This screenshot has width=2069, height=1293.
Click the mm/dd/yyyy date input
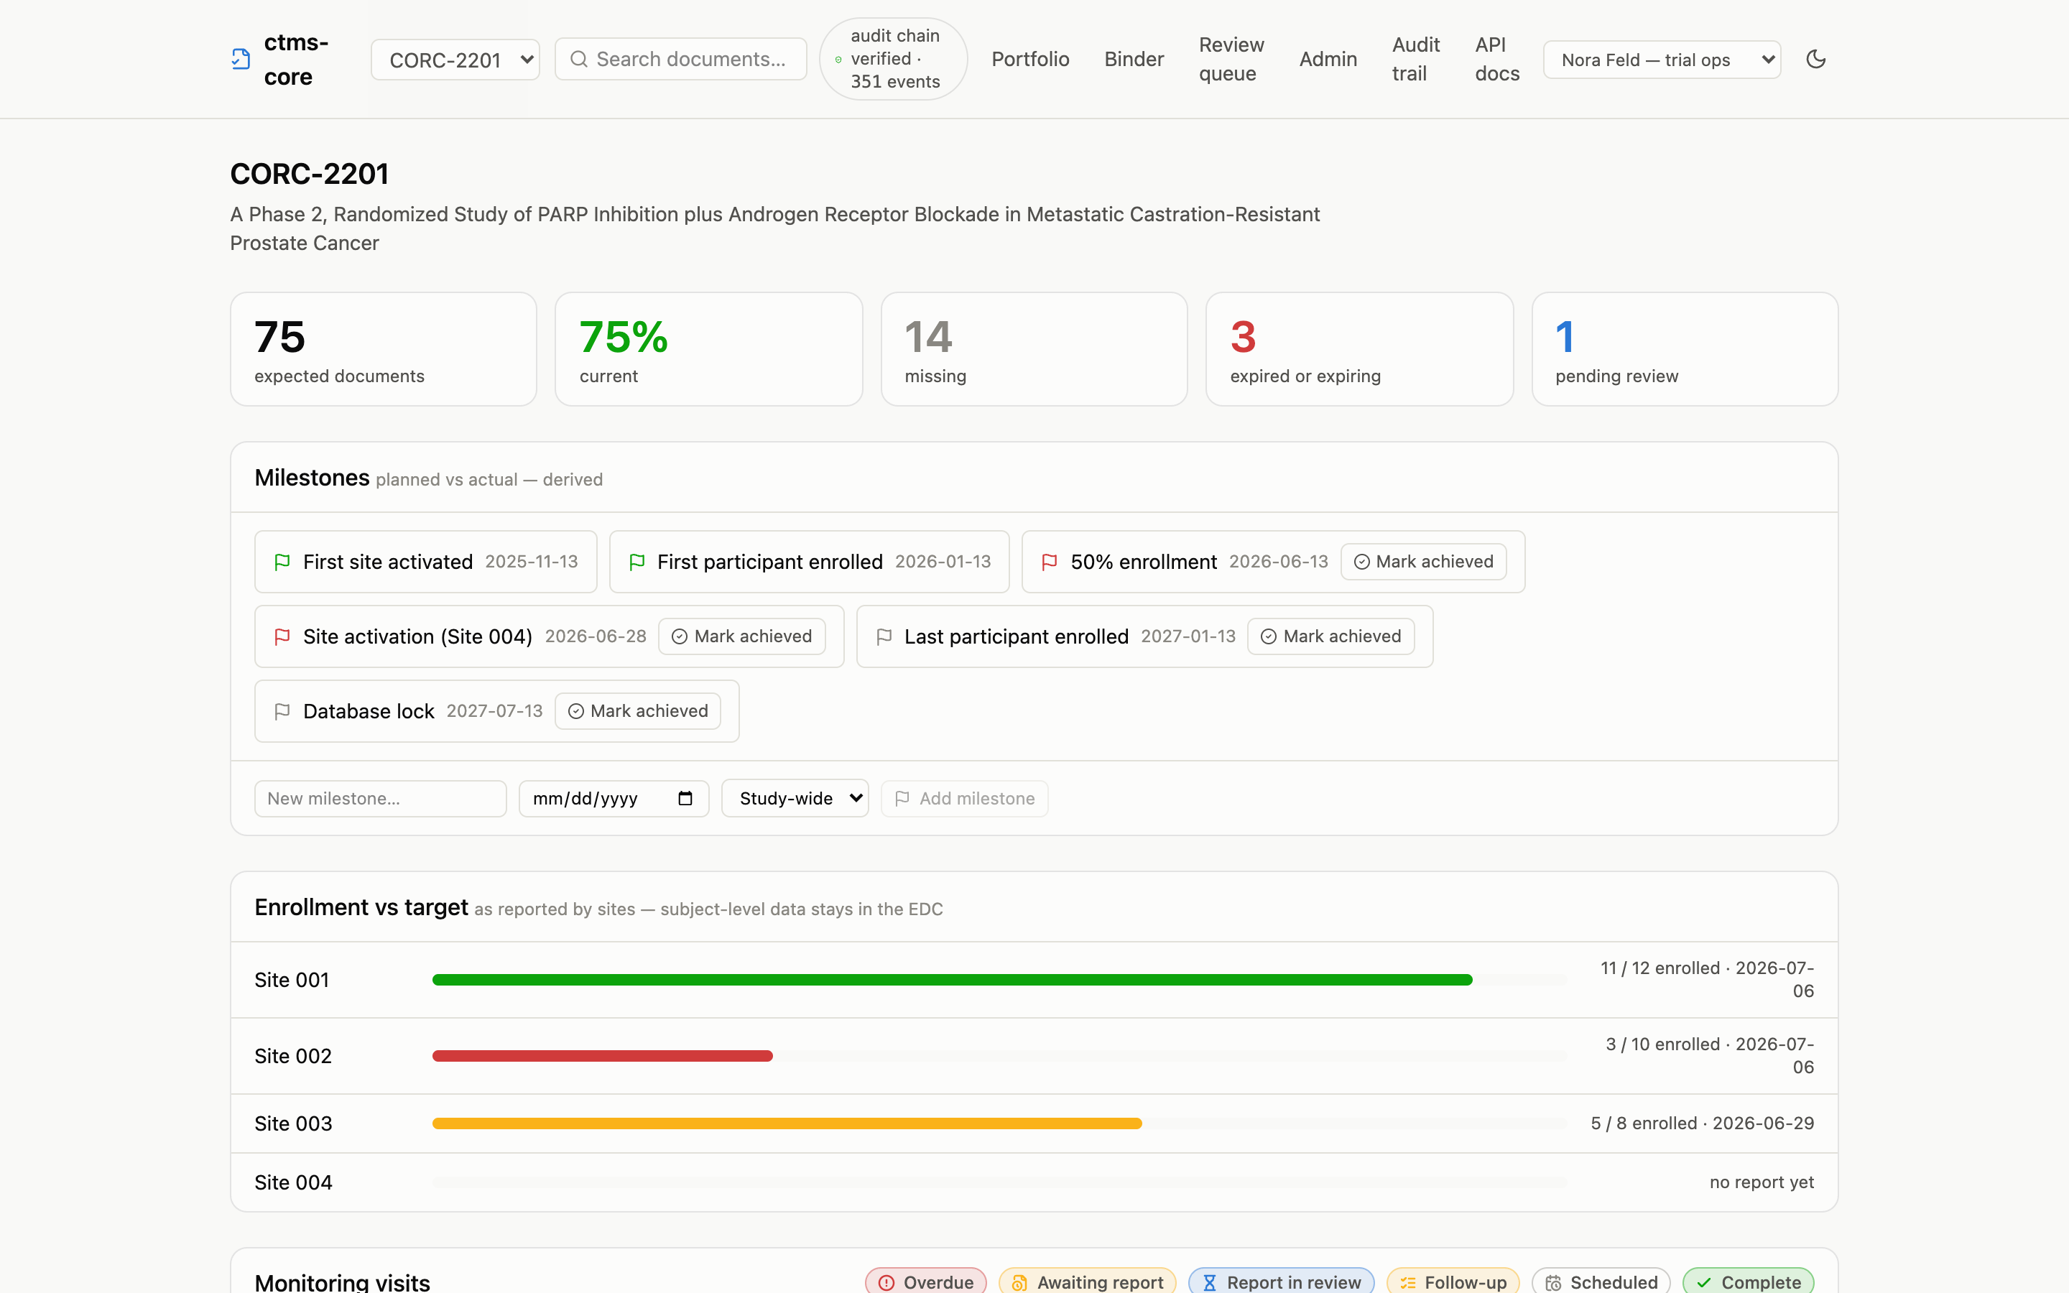[614, 799]
